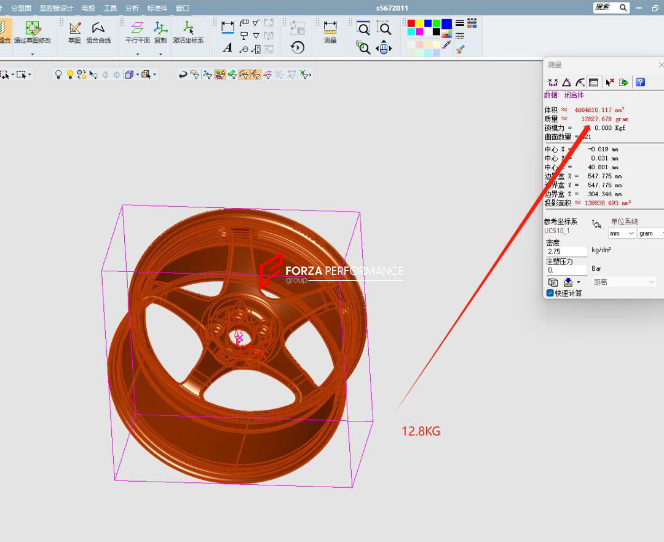This screenshot has width=664, height=542.
Task: Expand the 通过草图修改 dropdown arrow
Action: click(x=33, y=54)
